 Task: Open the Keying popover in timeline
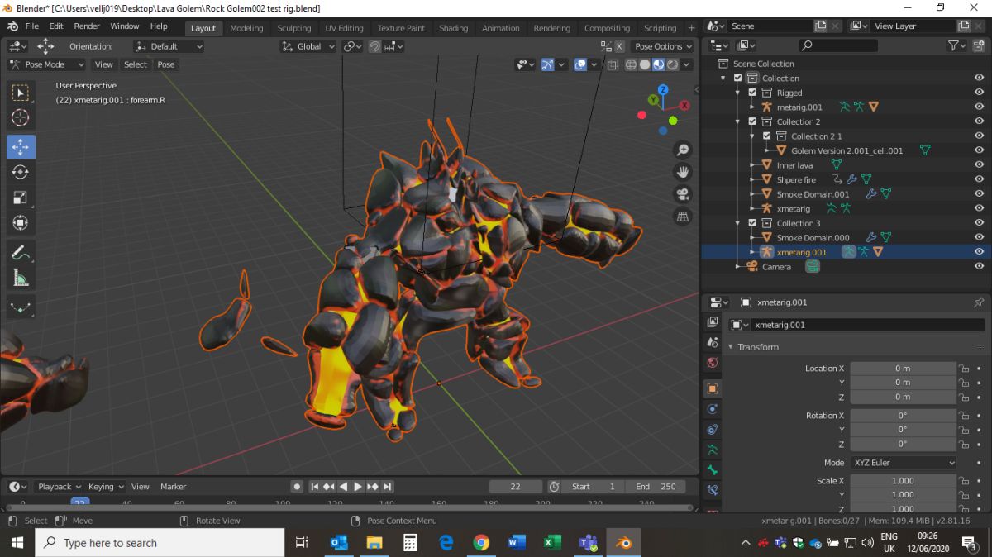[105, 487]
